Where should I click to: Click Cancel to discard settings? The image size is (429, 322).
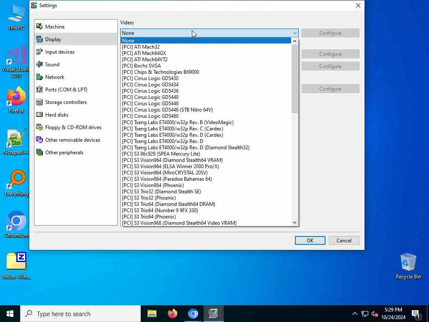(344, 240)
